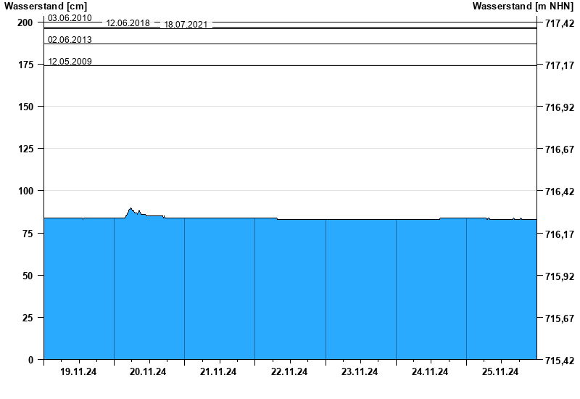Click the 715,92 value on right axis
Image resolution: width=580 pixels, height=399 pixels.
click(558, 276)
